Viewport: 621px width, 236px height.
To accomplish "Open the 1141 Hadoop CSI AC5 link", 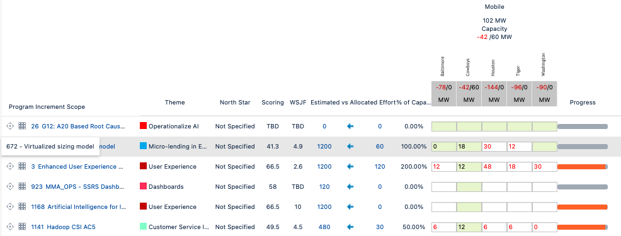I will point(64,227).
